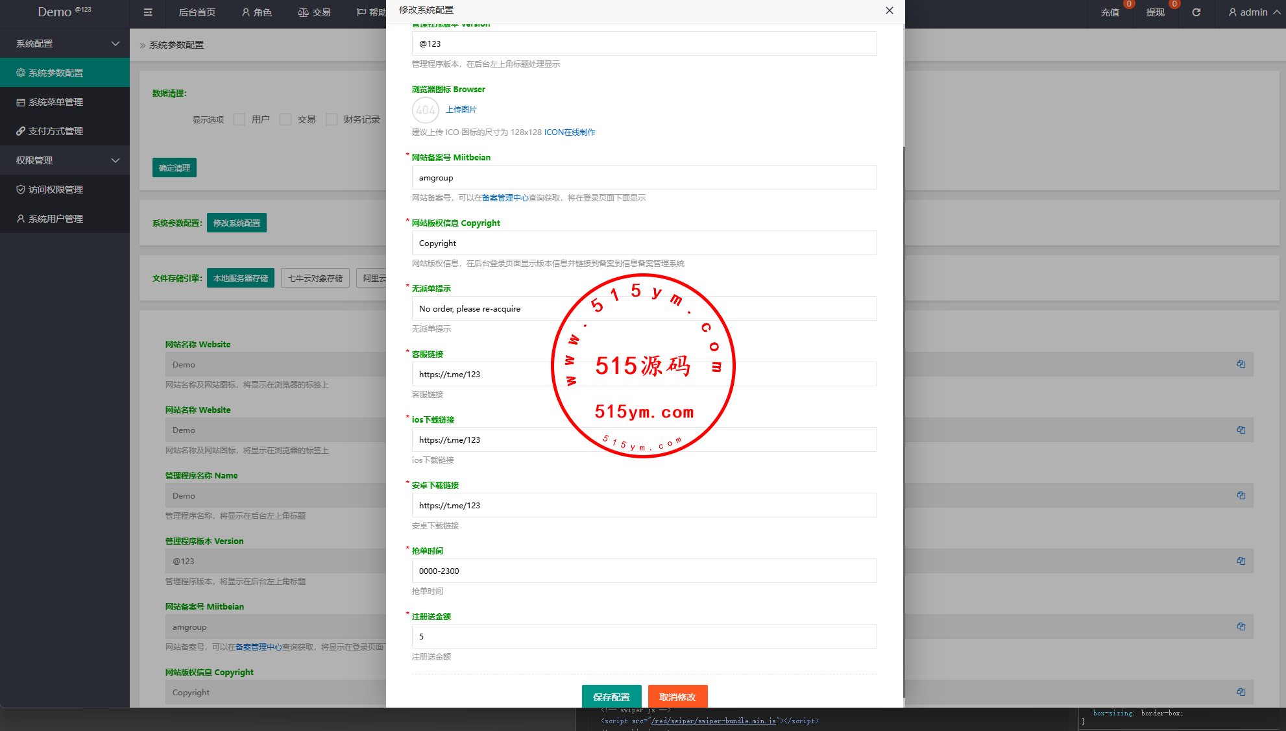1286x731 pixels.
Task: Click the 抢单时间 input field
Action: pos(644,571)
